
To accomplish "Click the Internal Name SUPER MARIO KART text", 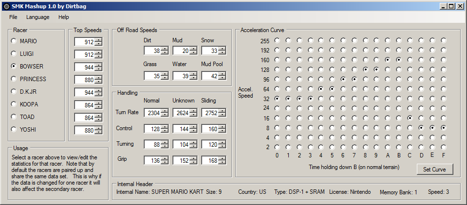I will 160,192.
